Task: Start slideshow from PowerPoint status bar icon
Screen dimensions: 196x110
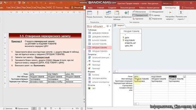Action: point(51,108)
